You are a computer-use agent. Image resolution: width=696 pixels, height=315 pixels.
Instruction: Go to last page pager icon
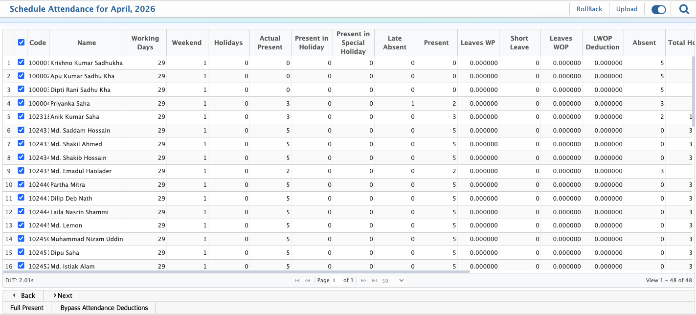tap(374, 281)
